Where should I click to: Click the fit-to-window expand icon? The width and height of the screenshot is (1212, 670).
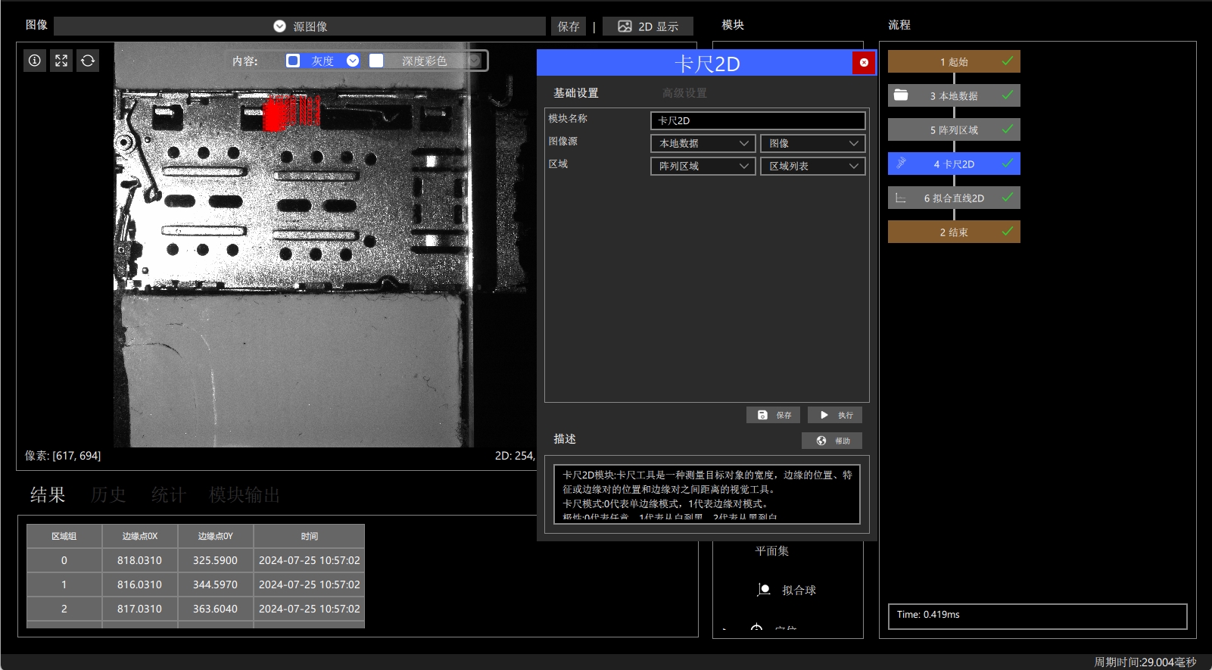click(x=61, y=61)
